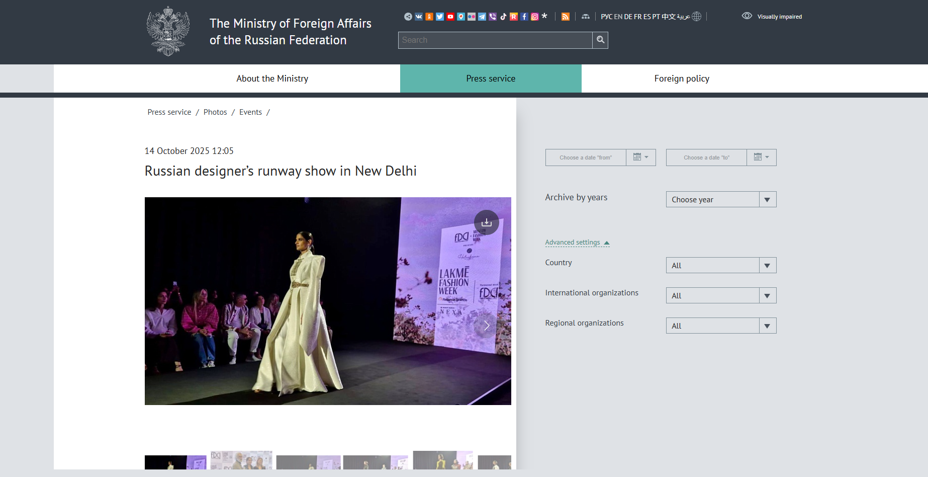Open the Rutube social icon
928x477 pixels.
coord(514,17)
